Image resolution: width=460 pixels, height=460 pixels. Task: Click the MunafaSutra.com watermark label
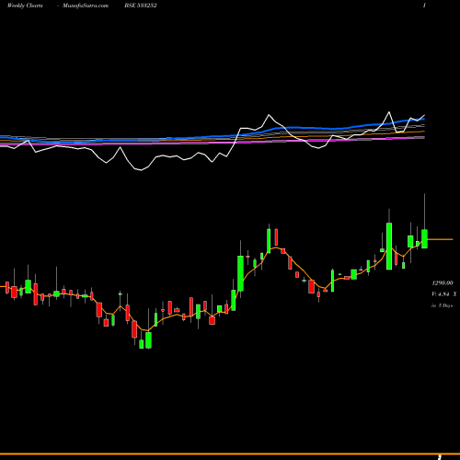tap(86, 6)
